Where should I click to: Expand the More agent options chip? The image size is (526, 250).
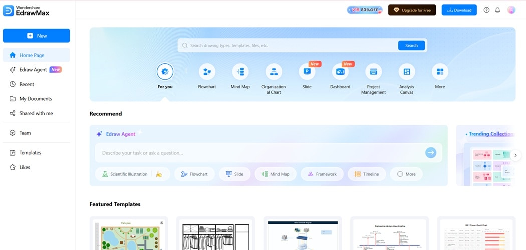click(406, 174)
